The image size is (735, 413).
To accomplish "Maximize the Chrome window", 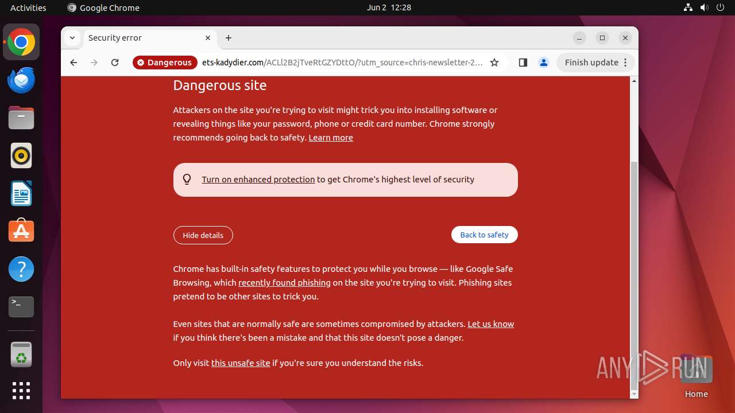I will (602, 38).
